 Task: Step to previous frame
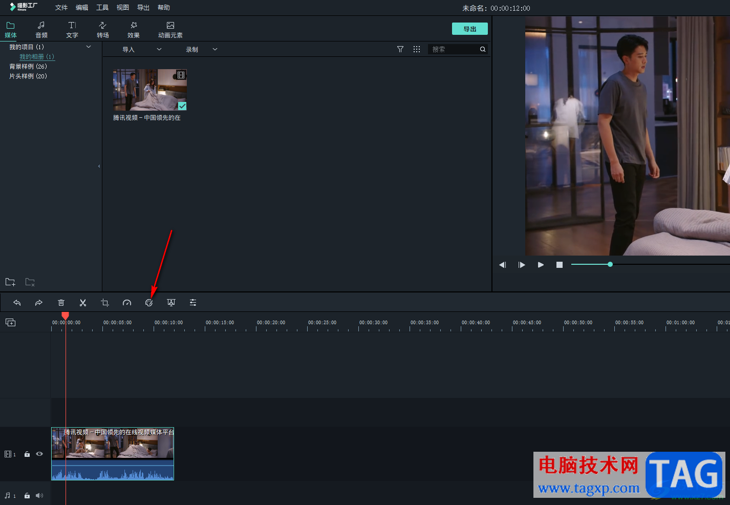tap(503, 265)
